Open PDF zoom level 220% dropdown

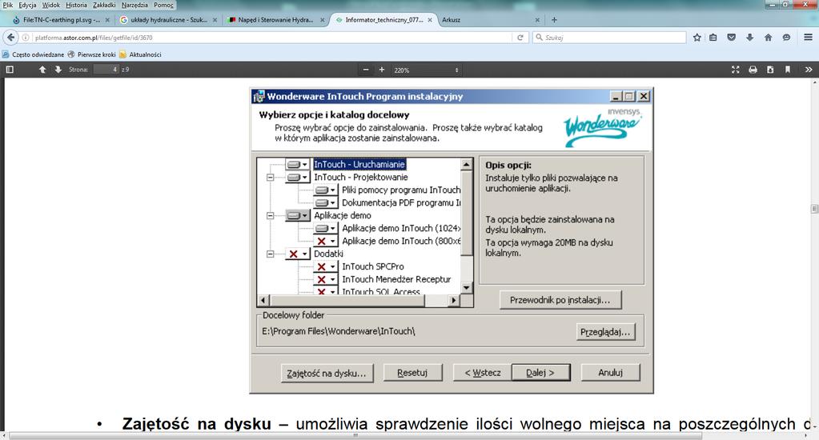pos(426,70)
